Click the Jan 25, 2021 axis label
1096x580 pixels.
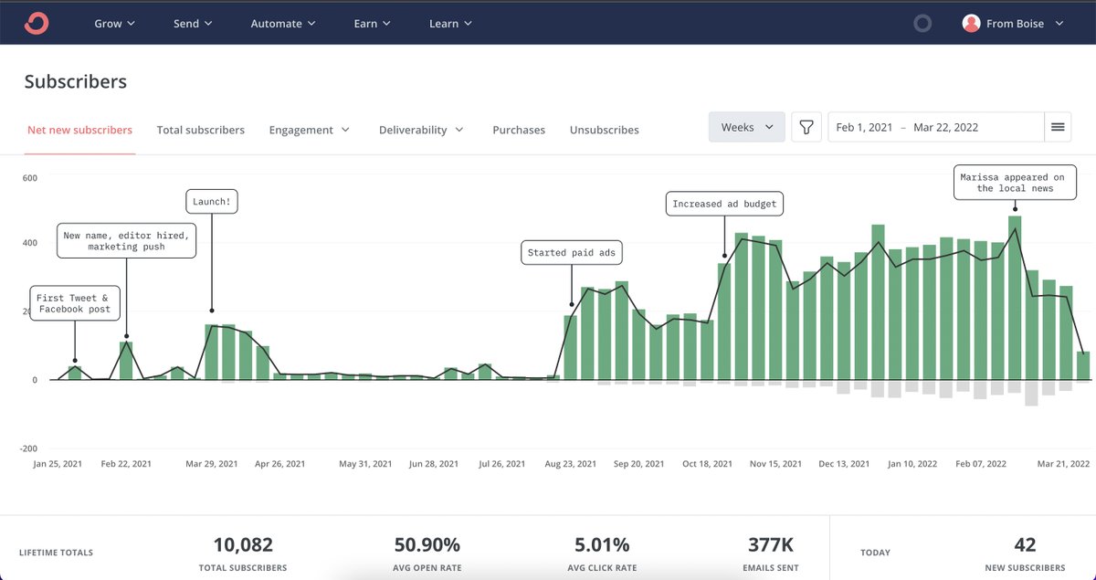[x=58, y=464]
